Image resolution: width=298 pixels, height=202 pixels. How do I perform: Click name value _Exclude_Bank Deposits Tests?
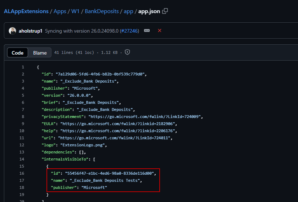point(105,180)
